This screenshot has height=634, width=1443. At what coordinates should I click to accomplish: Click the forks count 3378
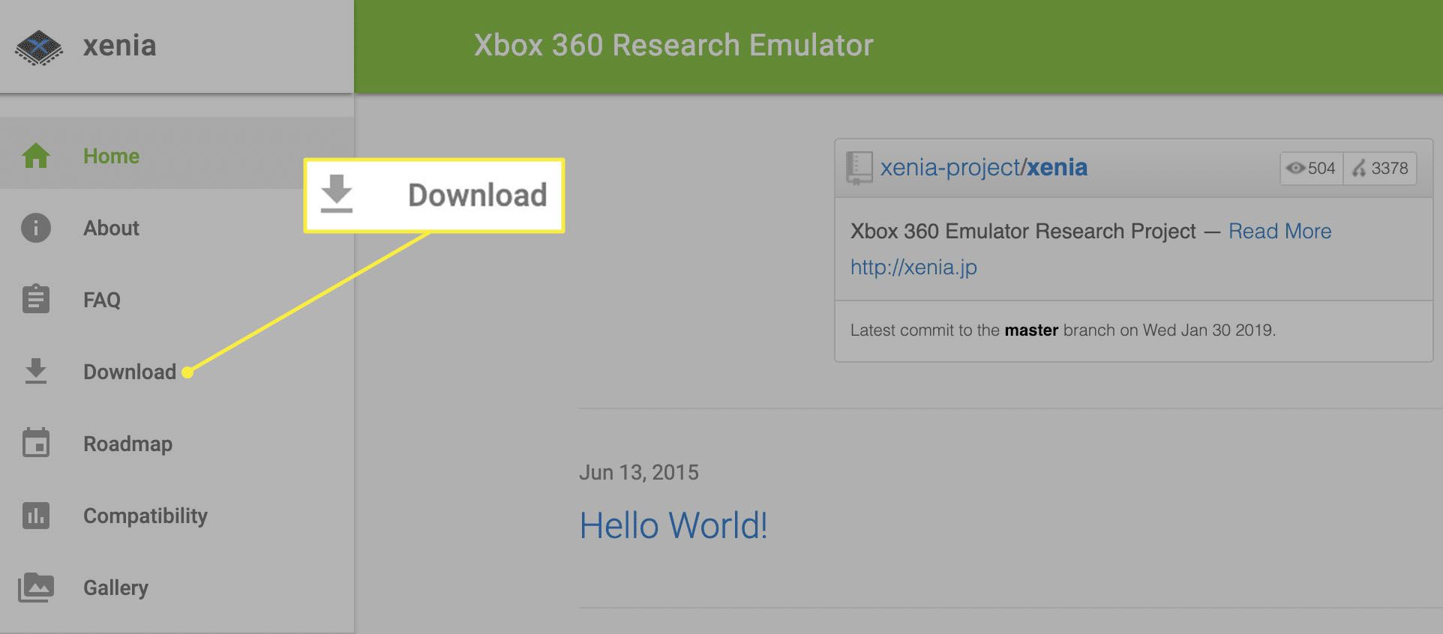[1380, 169]
